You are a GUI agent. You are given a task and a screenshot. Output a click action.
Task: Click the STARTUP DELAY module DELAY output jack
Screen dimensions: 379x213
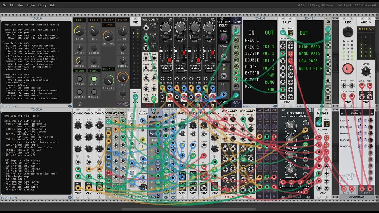[224, 57]
